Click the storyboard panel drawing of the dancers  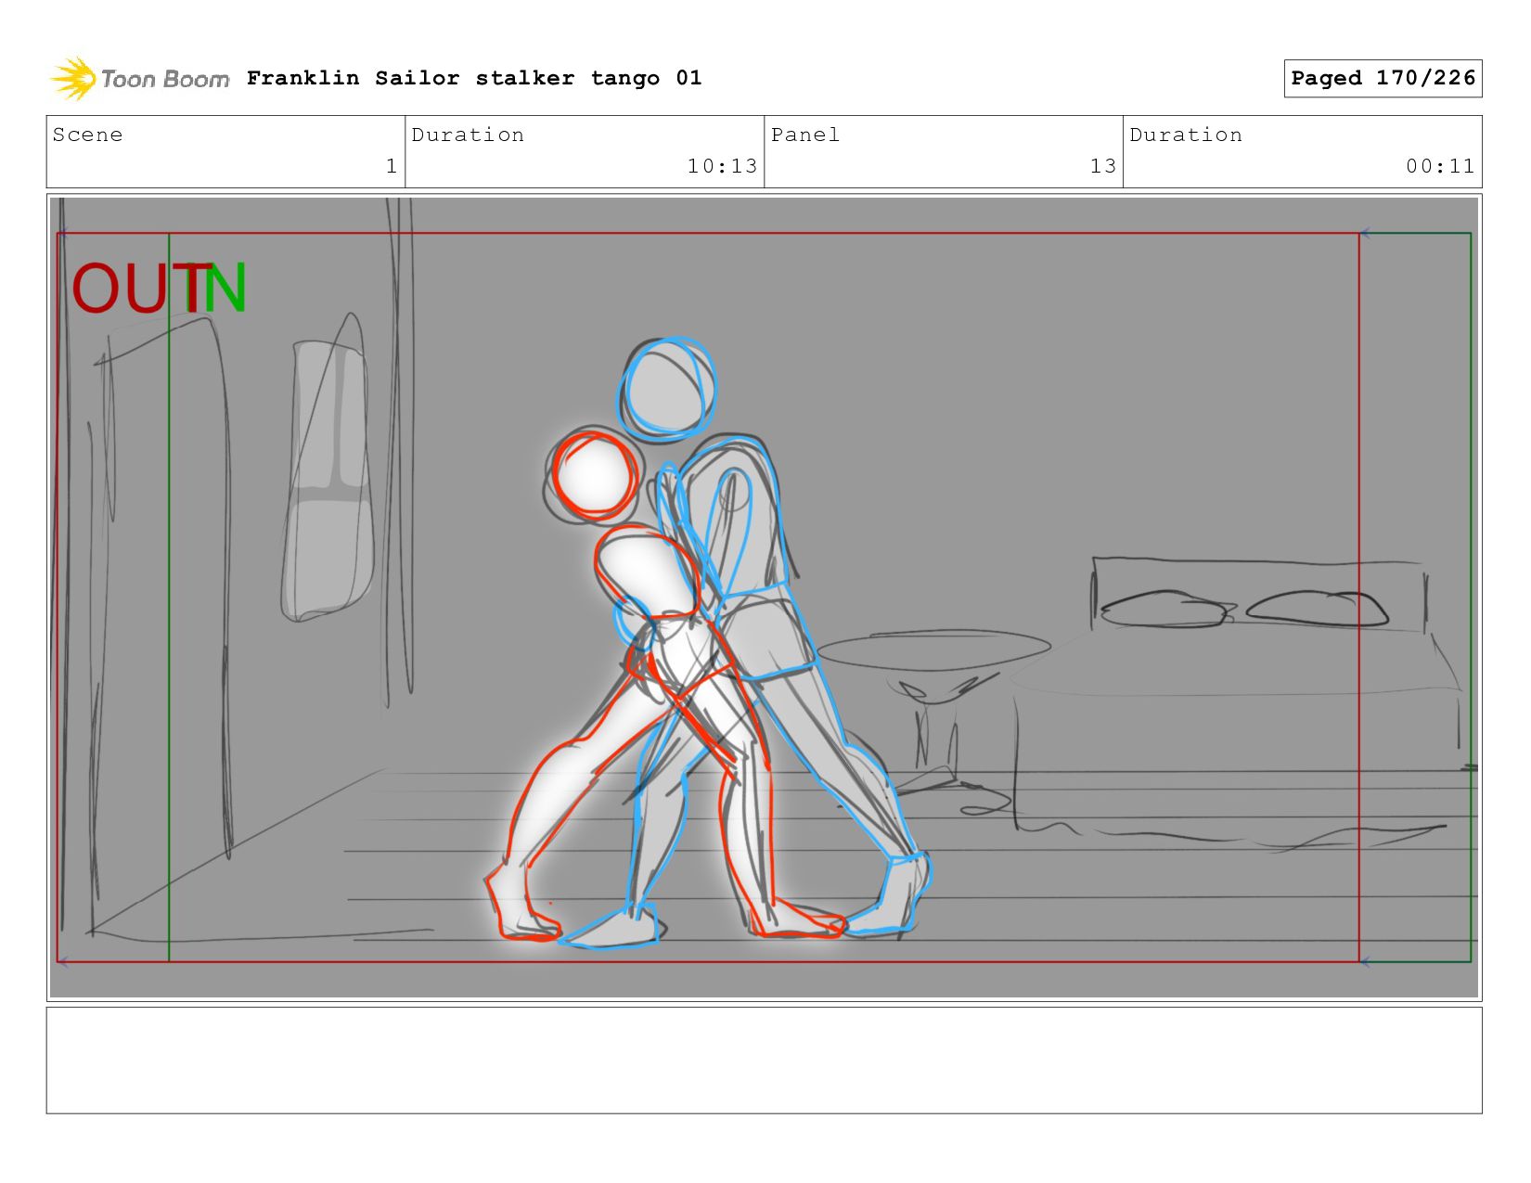pyautogui.click(x=764, y=598)
